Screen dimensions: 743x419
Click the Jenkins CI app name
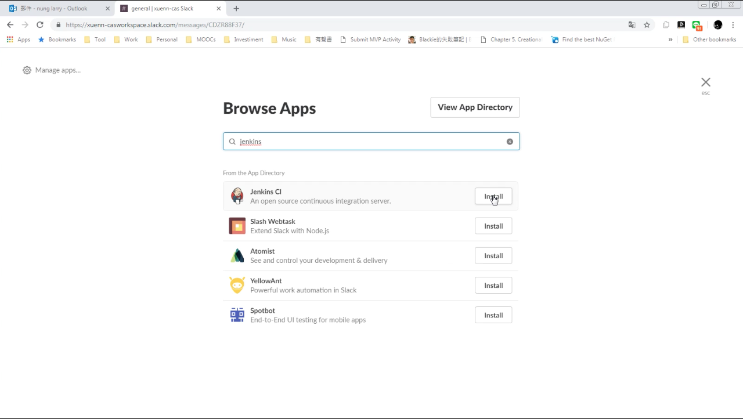pos(266,192)
